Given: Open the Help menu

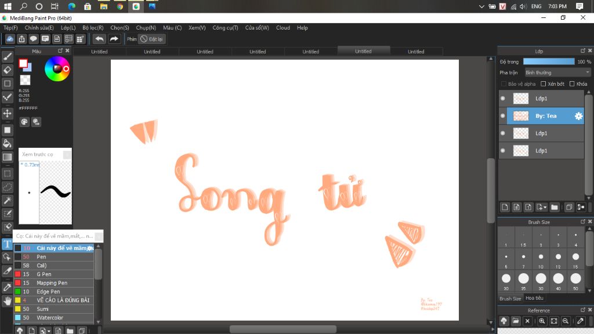Looking at the screenshot, I should [302, 28].
